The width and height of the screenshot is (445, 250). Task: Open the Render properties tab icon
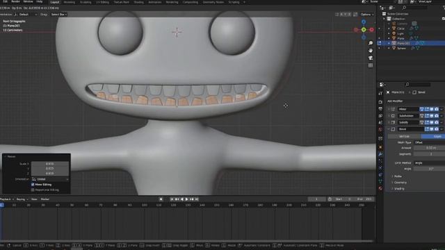click(380, 102)
